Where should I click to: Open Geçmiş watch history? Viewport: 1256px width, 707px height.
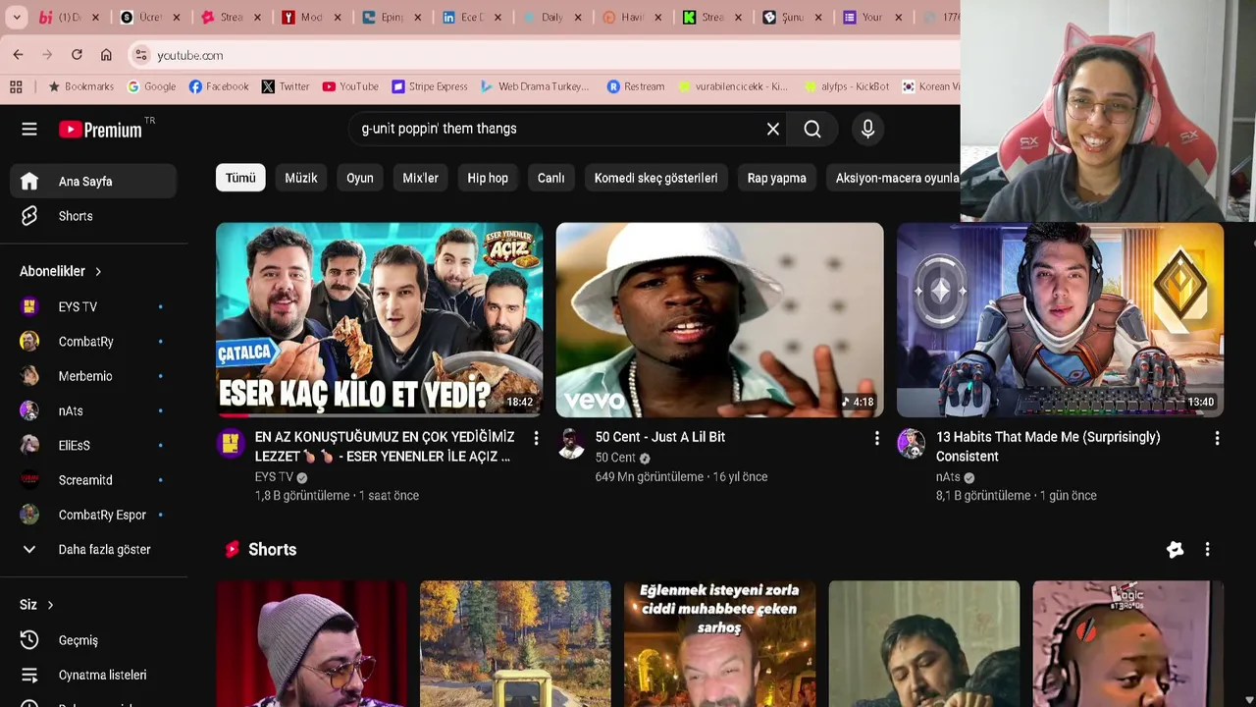coord(93,640)
